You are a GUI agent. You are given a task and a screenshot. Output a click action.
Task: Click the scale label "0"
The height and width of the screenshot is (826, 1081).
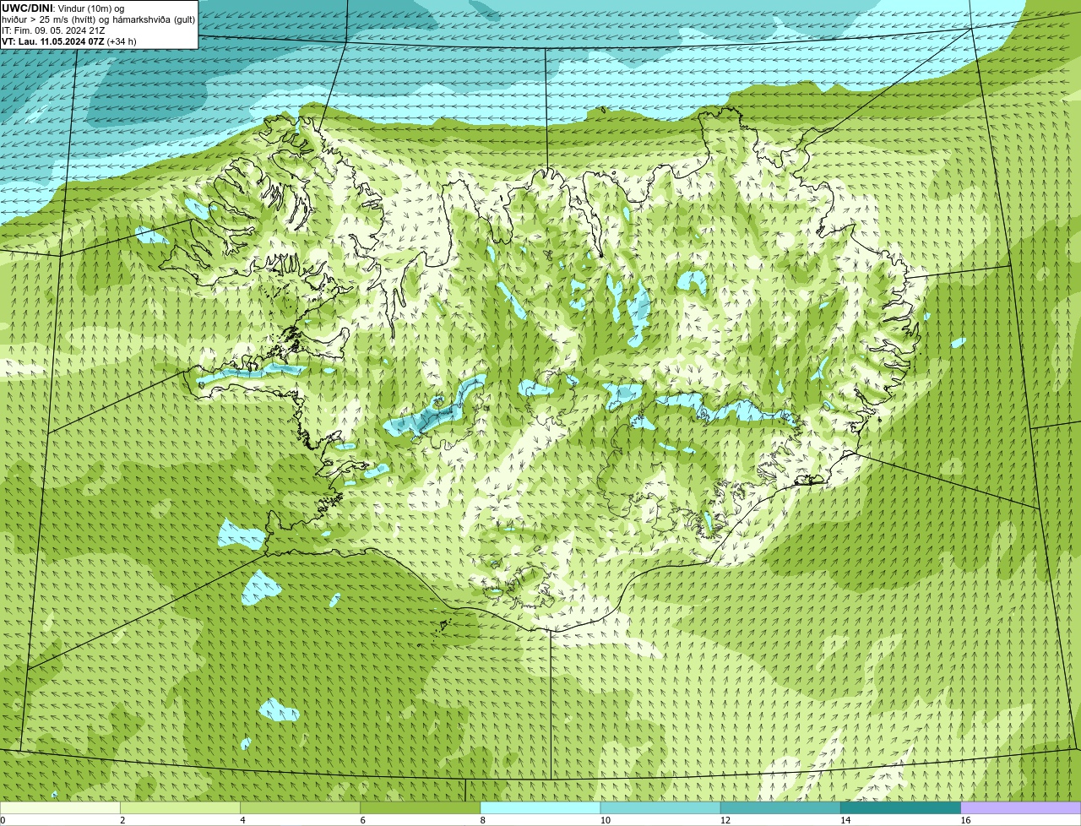coord(3,820)
